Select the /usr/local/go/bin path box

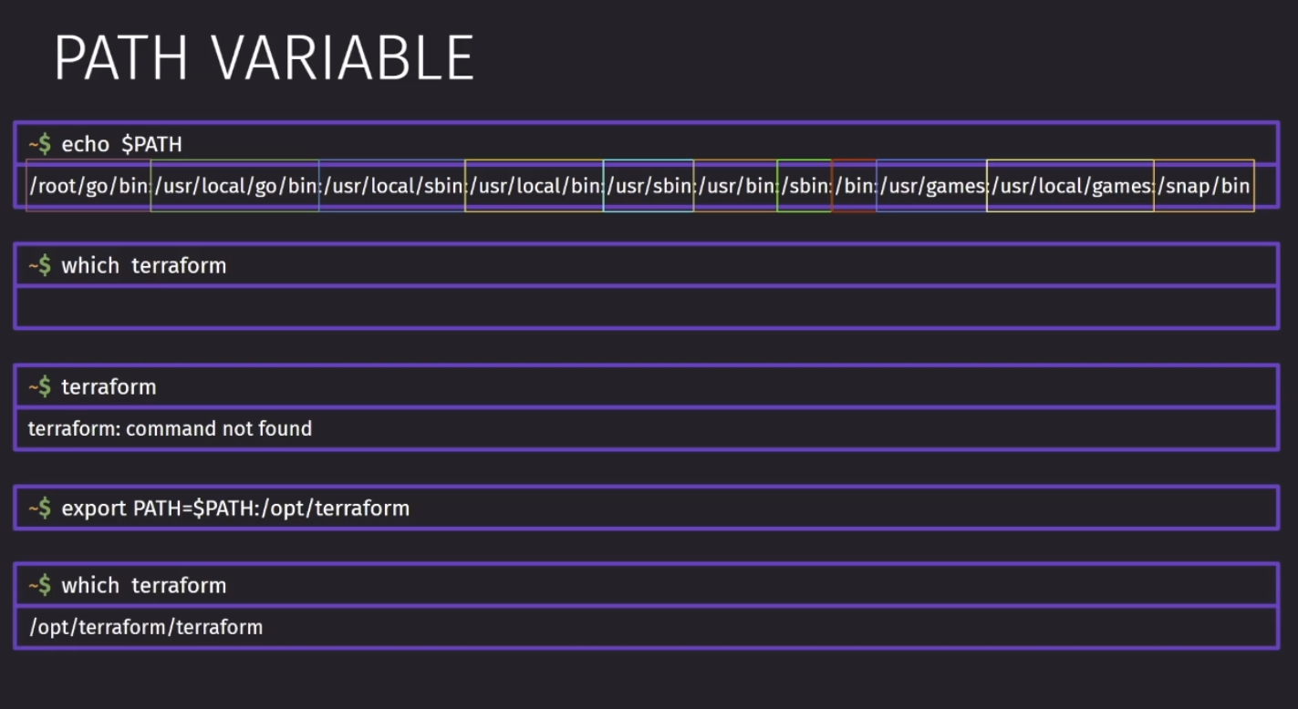(235, 186)
